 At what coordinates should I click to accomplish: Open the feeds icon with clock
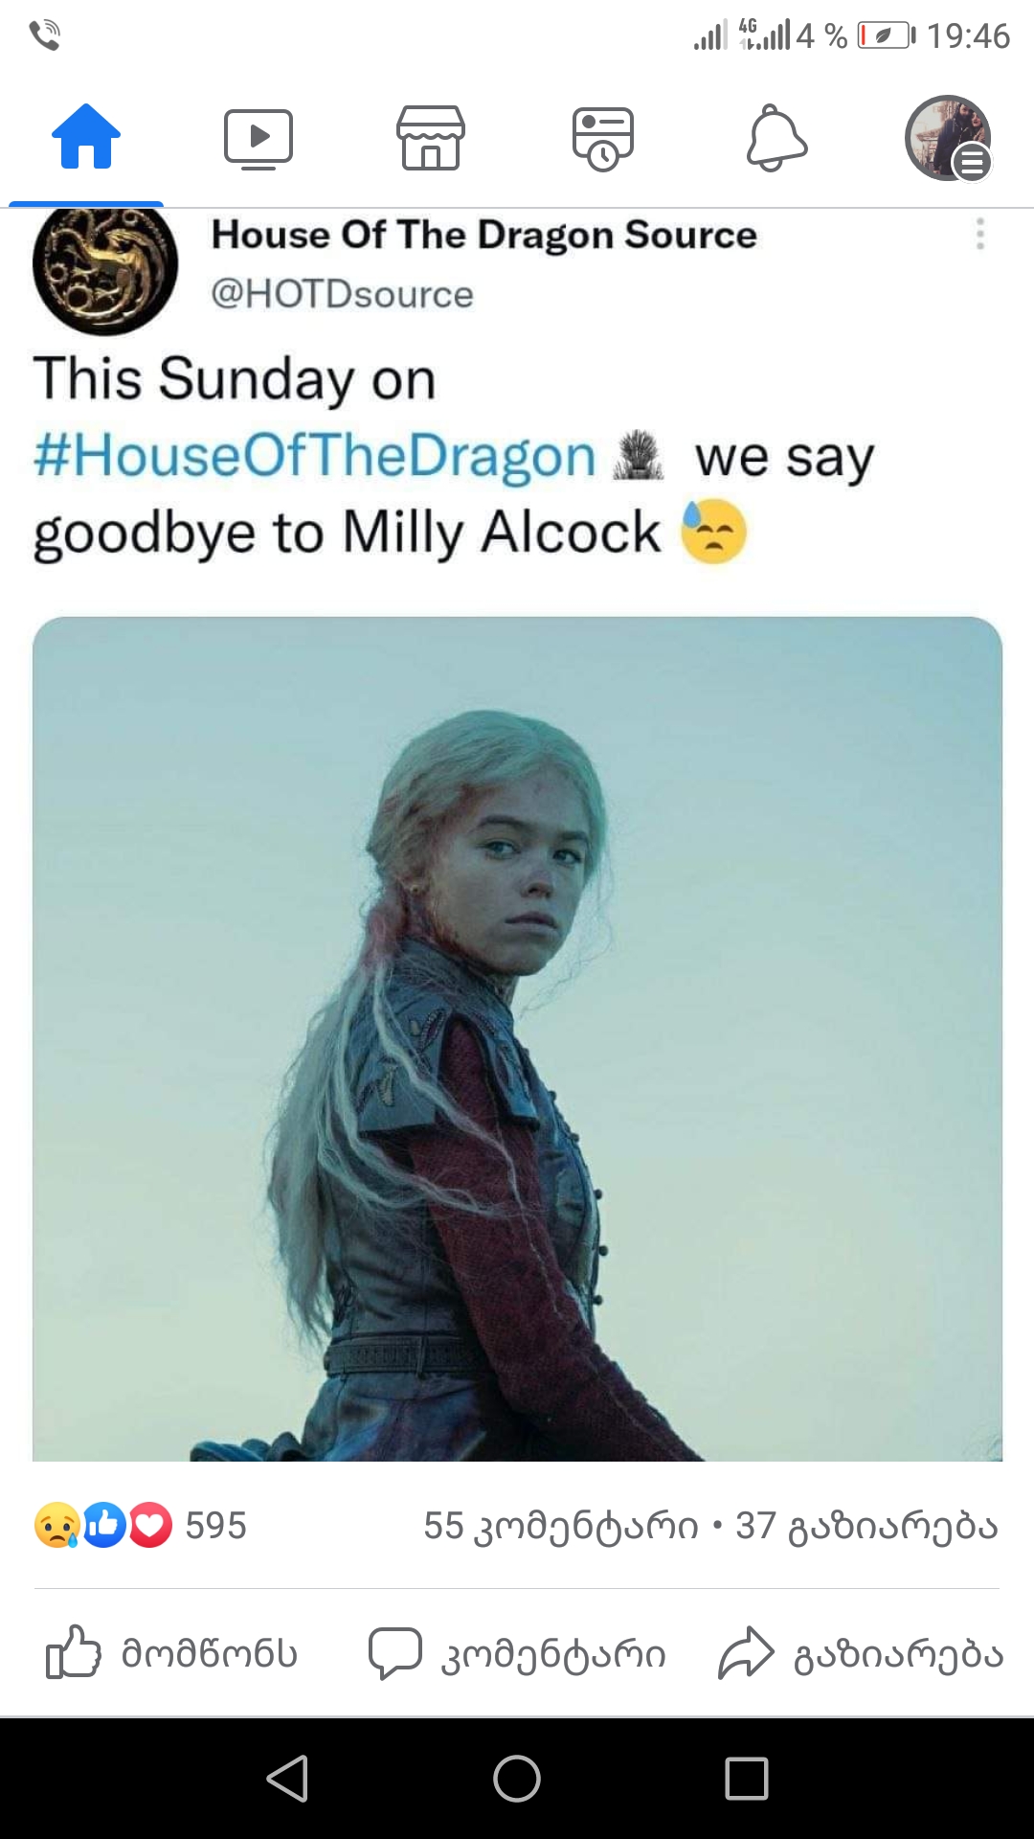603,139
